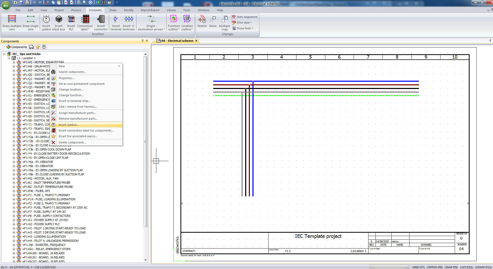493x269 pixels.
Task: Click Insert black box tool
Action: coord(59,23)
